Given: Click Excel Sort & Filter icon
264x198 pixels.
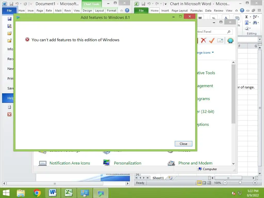Looking at the screenshot, I should click(x=255, y=17).
